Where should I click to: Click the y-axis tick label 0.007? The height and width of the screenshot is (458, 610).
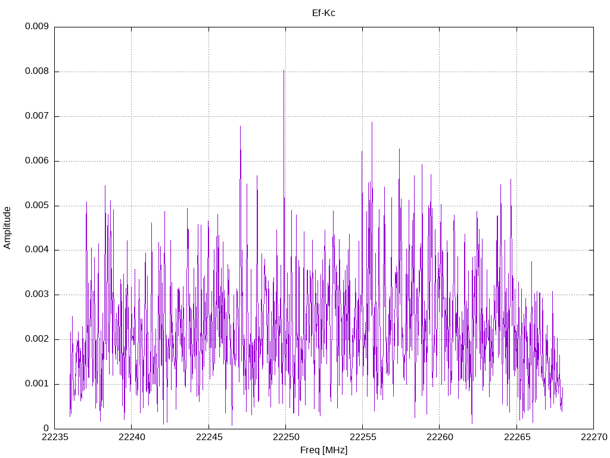(36, 116)
